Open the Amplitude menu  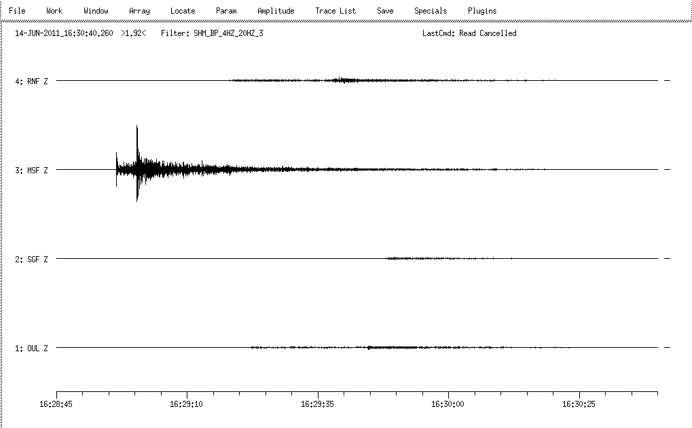click(276, 11)
